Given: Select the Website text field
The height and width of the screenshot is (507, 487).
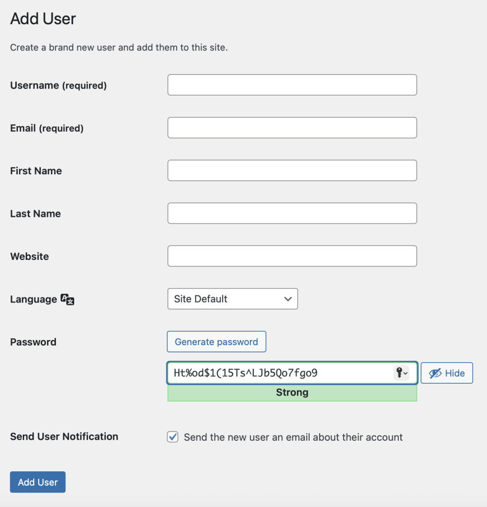Looking at the screenshot, I should [x=292, y=256].
